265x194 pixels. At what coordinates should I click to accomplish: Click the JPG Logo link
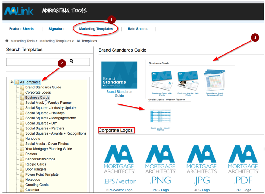(x=202, y=190)
